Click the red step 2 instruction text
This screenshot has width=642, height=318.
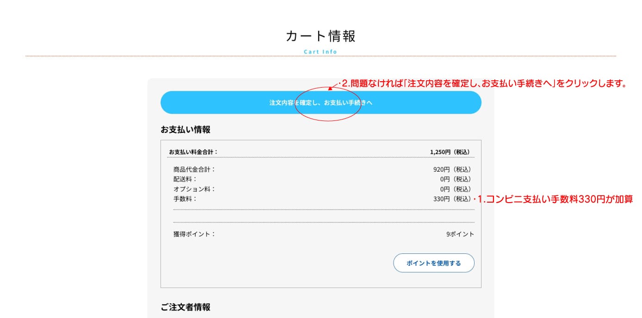click(485, 84)
